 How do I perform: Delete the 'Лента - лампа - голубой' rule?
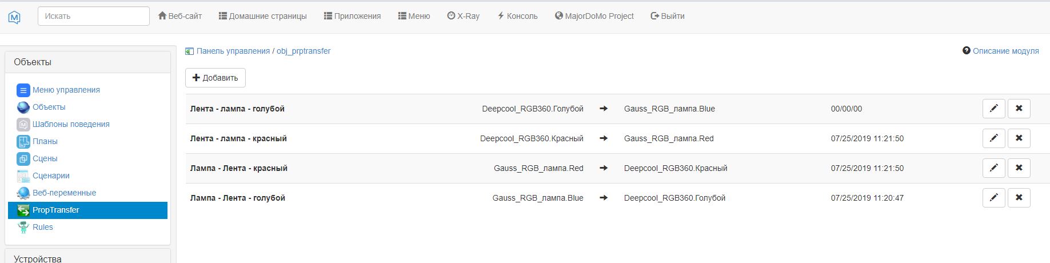[x=1019, y=109]
